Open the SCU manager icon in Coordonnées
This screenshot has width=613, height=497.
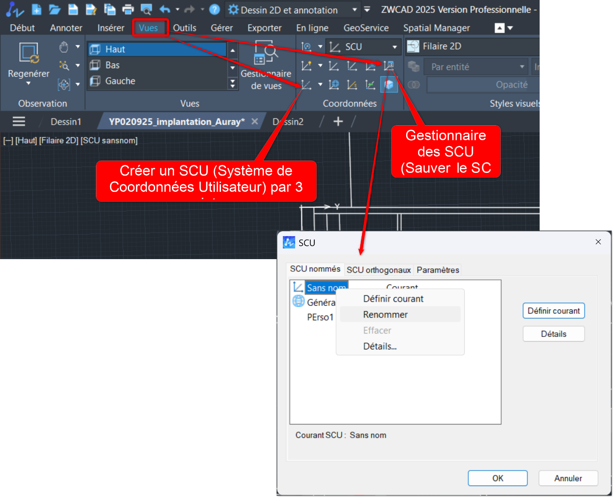pyautogui.click(x=389, y=66)
